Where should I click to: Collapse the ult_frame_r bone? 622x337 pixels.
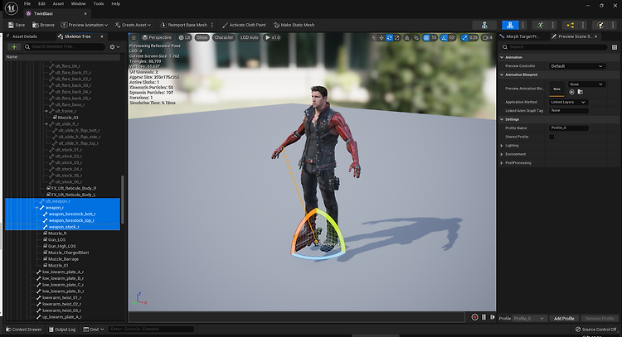click(46, 111)
